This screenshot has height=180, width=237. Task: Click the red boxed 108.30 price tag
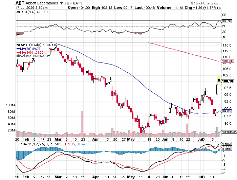tap(227, 61)
